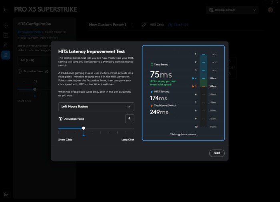
Task: Click the mouse-shaped sidebar icon
Action: (6, 45)
